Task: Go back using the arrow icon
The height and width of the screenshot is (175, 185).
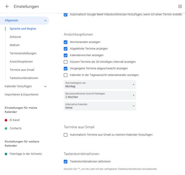Action: 7,6
